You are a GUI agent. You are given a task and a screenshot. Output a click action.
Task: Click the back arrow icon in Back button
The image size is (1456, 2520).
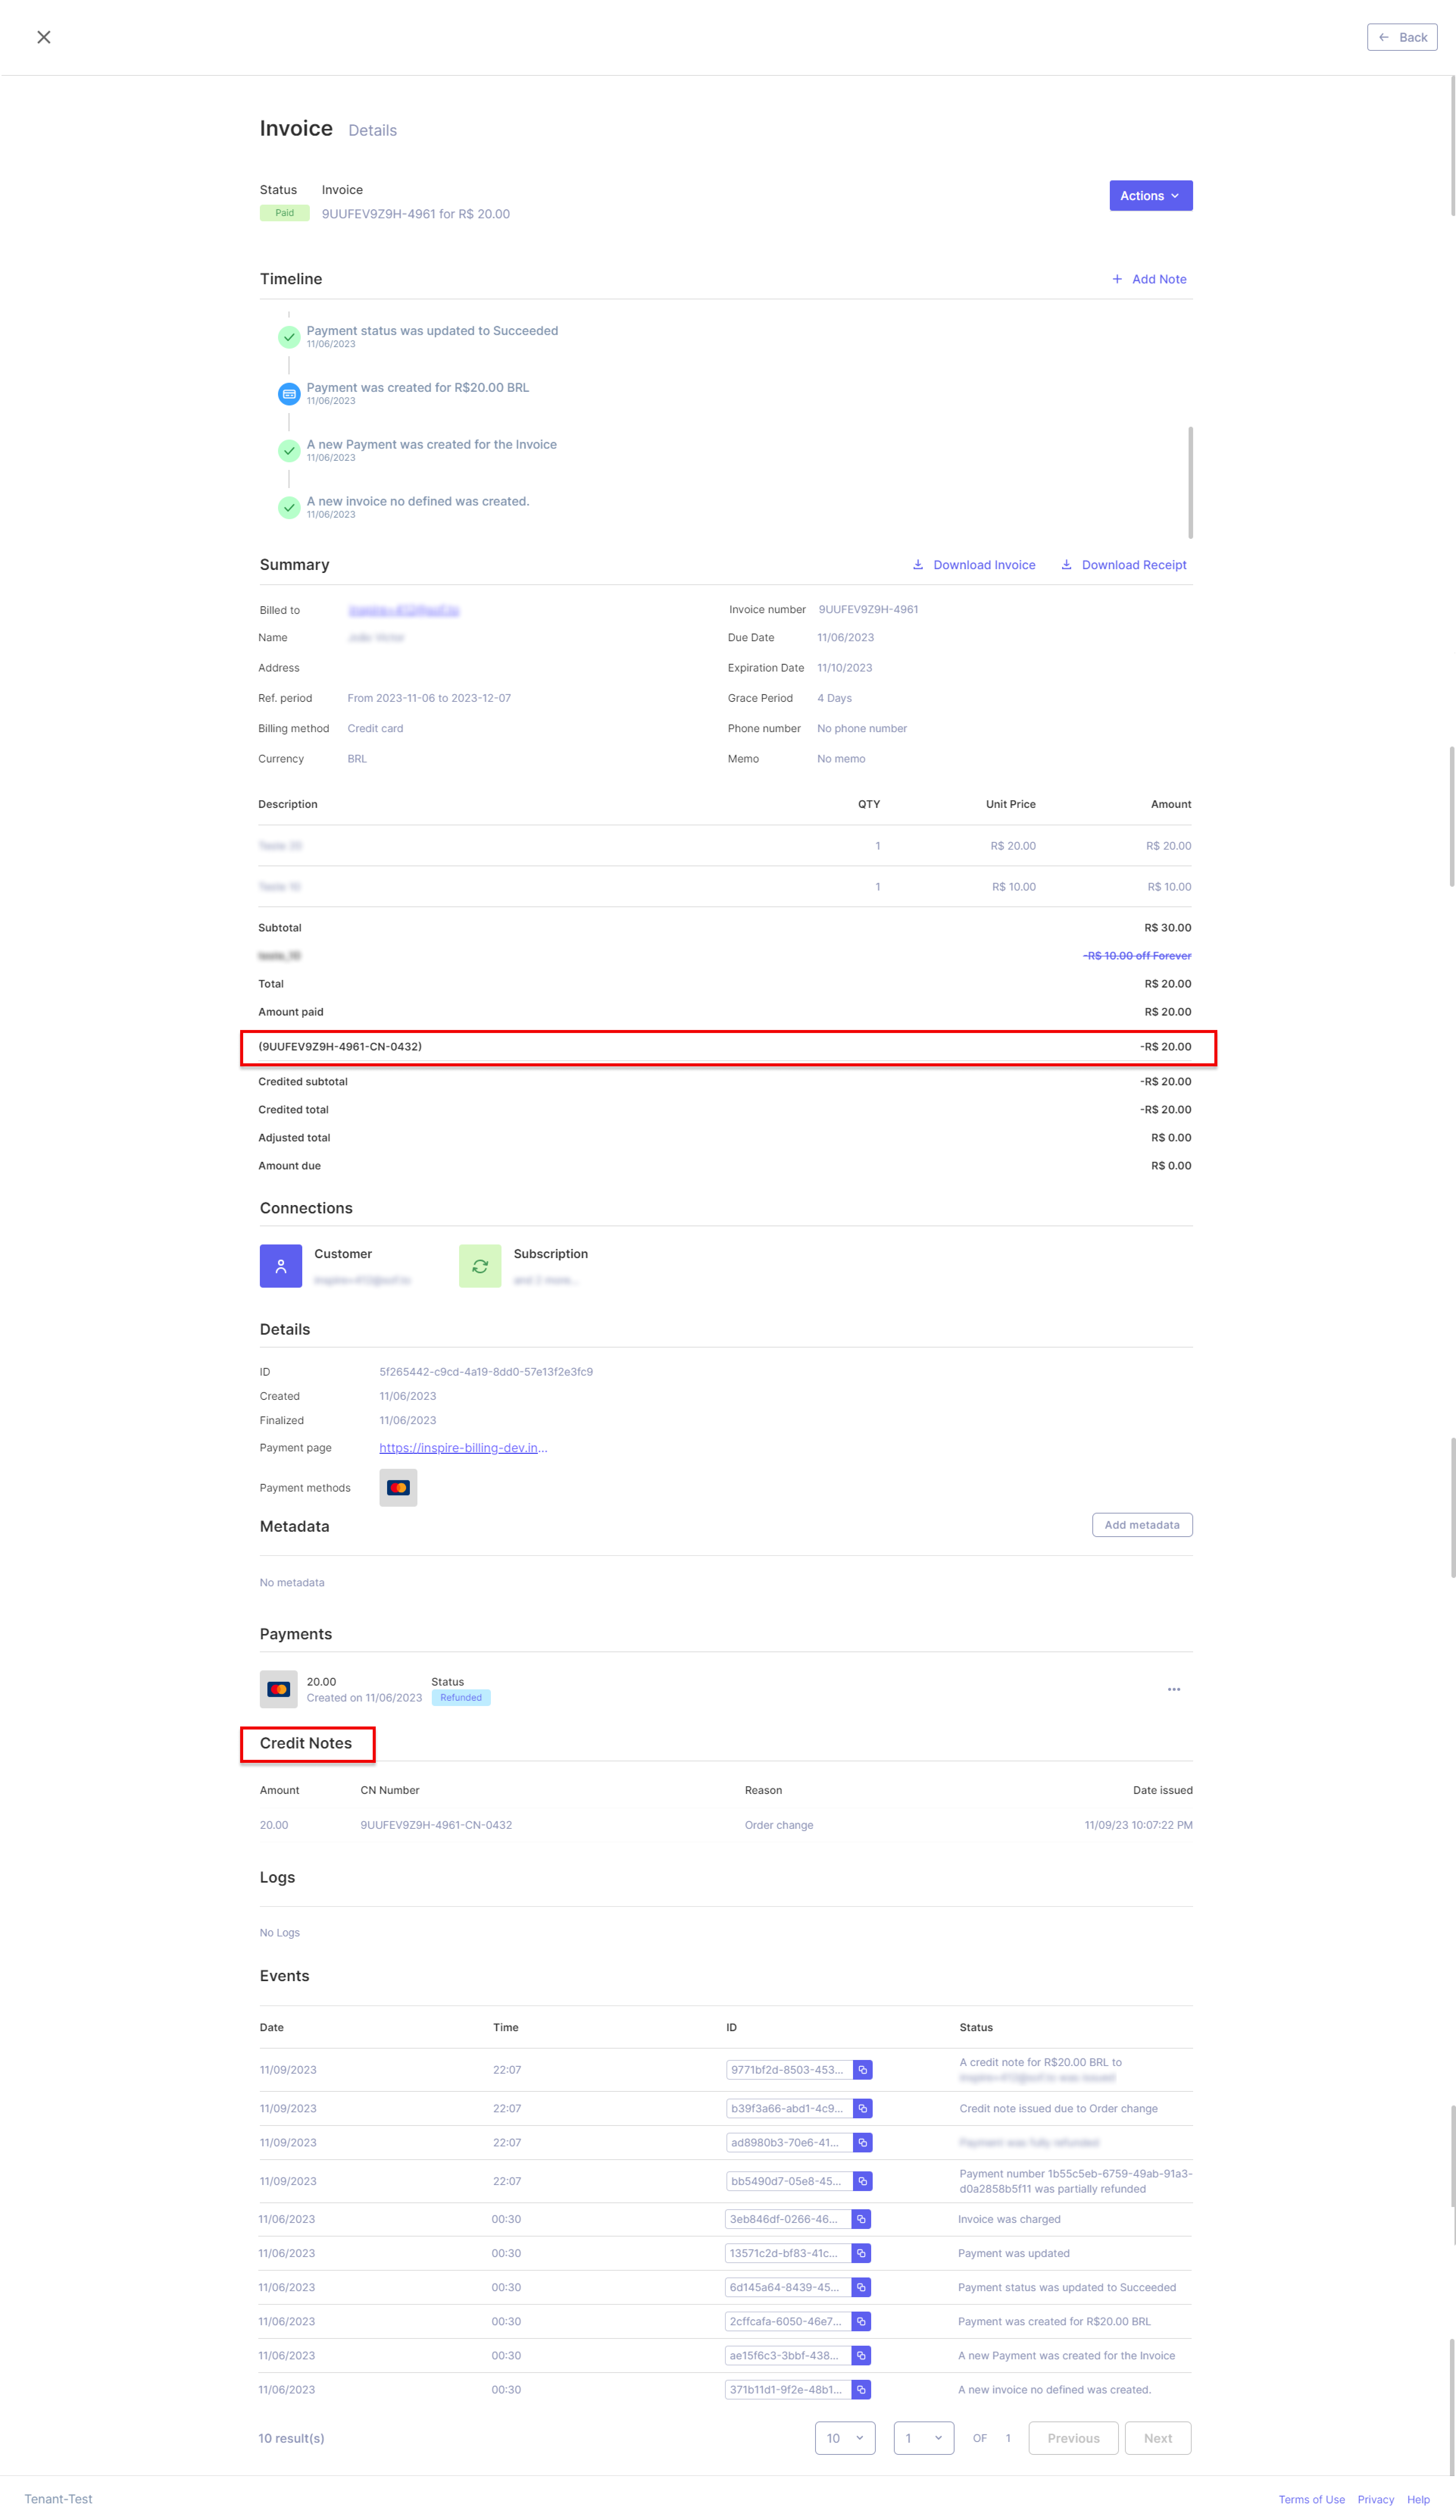[x=1384, y=37]
